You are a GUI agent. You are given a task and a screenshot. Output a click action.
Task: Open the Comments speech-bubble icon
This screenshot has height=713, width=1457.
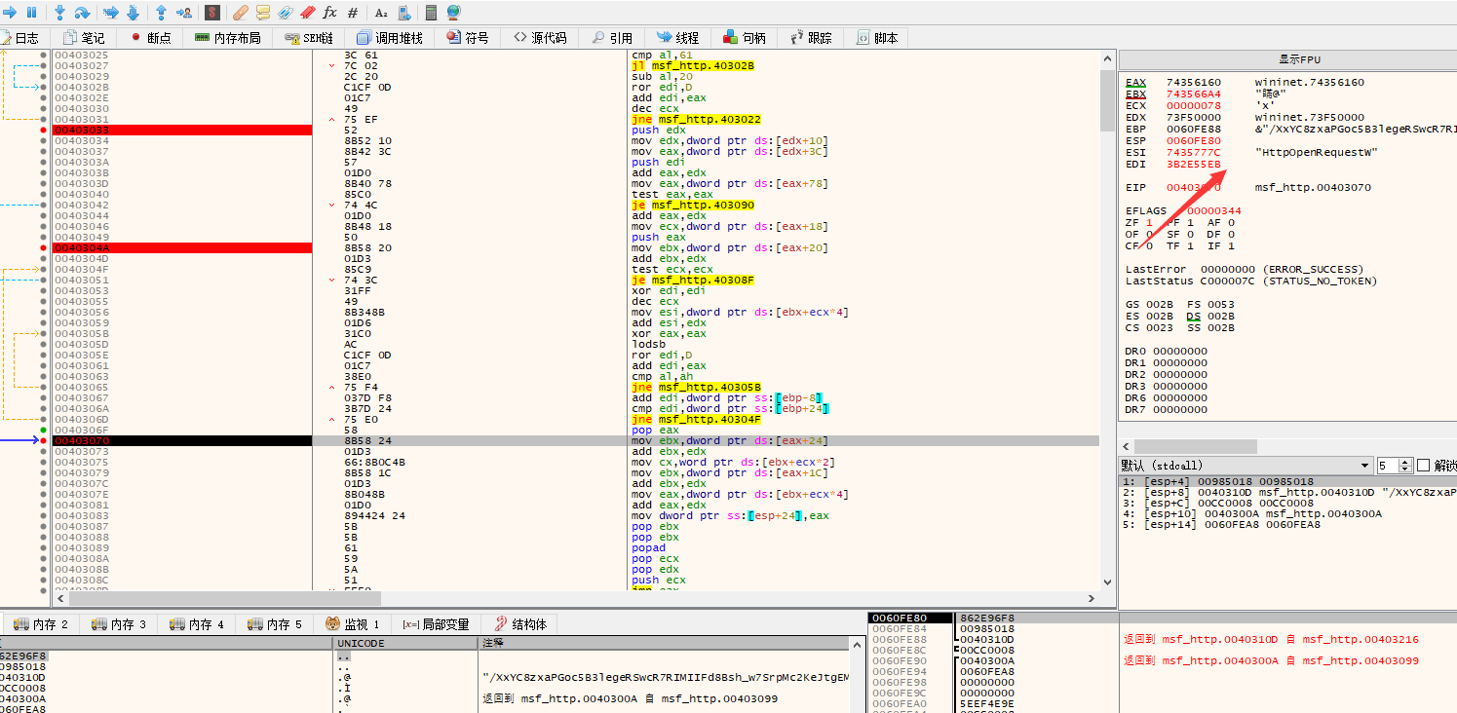(x=263, y=13)
